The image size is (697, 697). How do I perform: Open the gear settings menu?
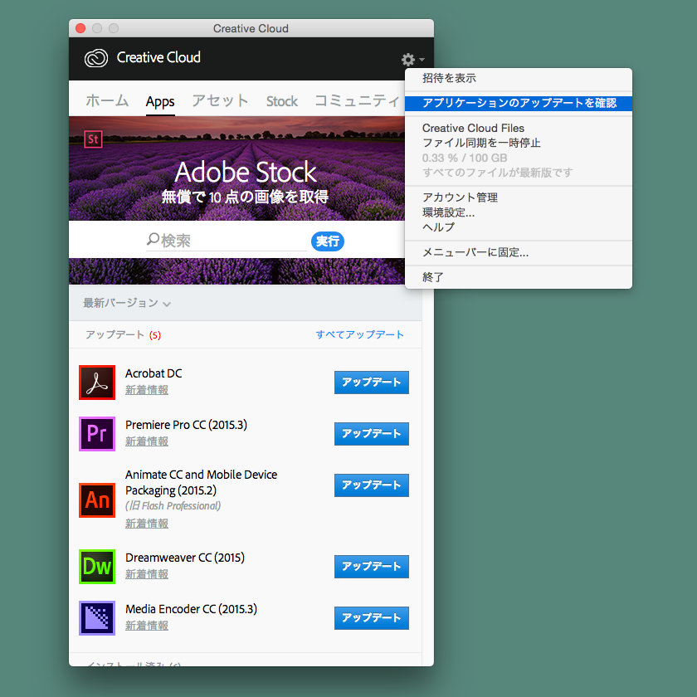click(x=412, y=59)
